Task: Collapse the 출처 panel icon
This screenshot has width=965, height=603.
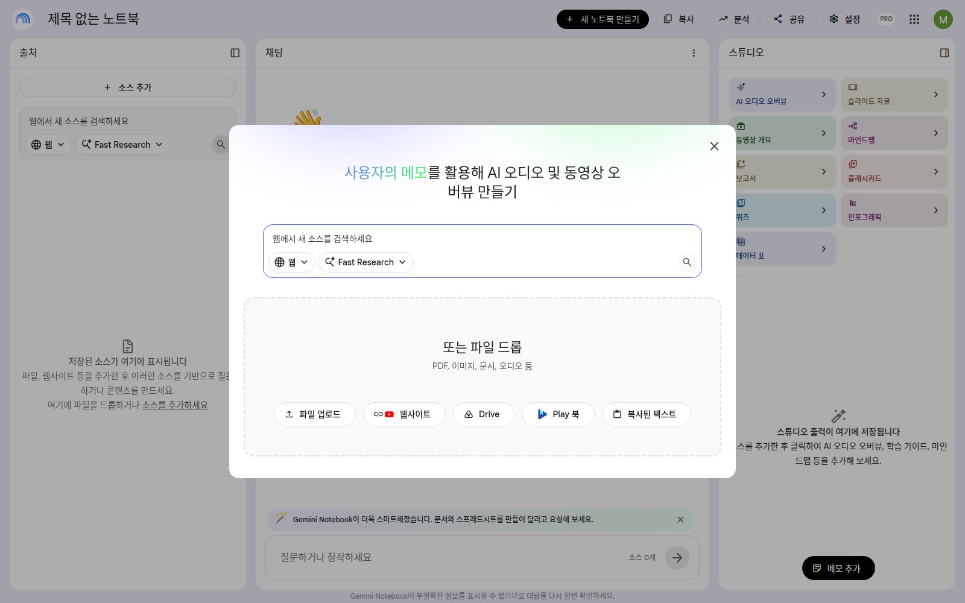Action: pos(235,53)
